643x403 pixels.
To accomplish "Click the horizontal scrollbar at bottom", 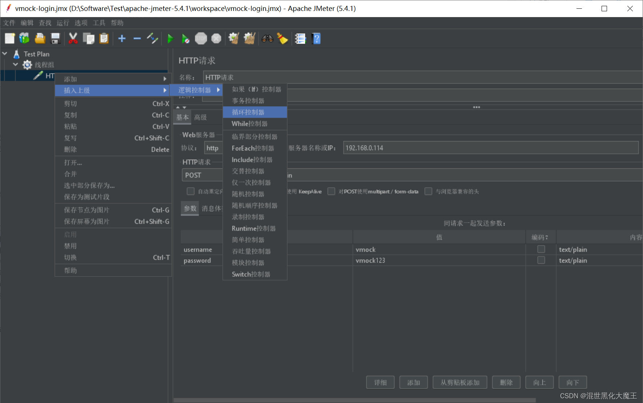I will click(354, 400).
